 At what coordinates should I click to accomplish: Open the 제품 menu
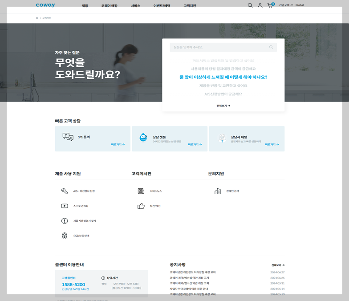tap(85, 6)
